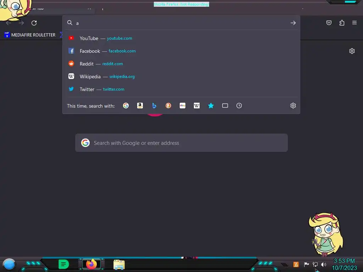This screenshot has height=272, width=363.
Task: Open the Firefox hamburger menu
Action: click(354, 23)
